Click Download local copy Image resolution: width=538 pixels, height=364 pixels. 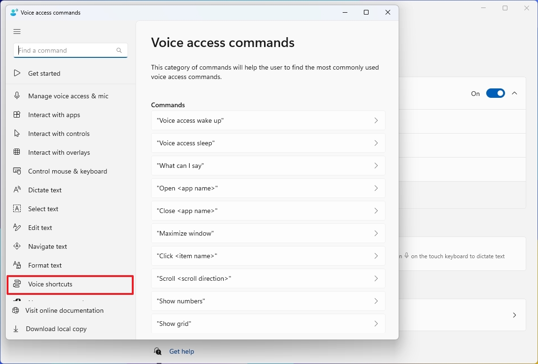click(x=55, y=328)
